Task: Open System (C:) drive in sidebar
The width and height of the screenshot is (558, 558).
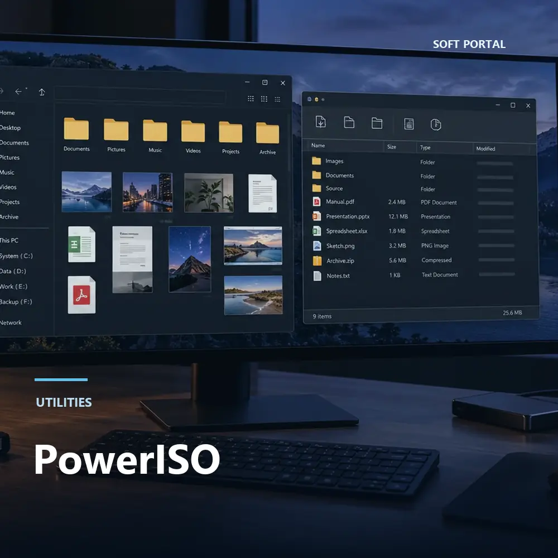Action: (x=16, y=256)
